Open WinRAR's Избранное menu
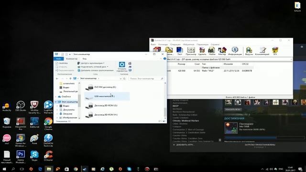Screen dimensions: 306x172 pos(188,44)
